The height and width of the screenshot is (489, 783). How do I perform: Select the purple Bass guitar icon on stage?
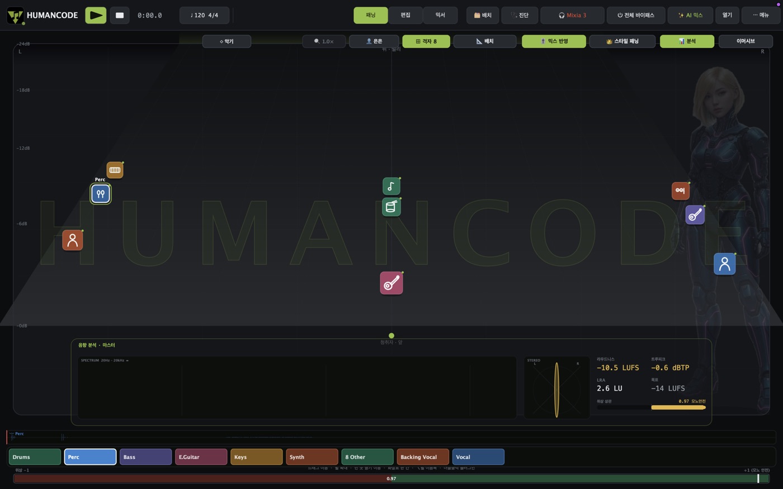coord(695,215)
